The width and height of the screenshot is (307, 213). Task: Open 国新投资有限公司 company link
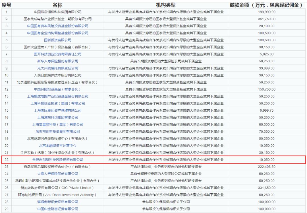click(x=58, y=40)
